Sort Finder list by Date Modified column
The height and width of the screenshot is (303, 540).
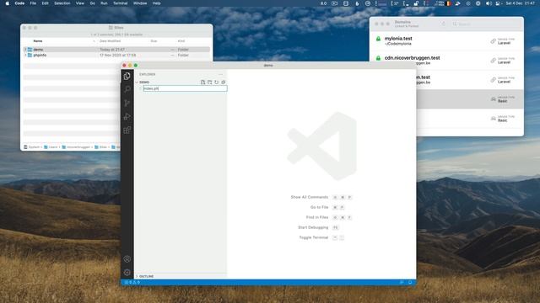point(110,41)
